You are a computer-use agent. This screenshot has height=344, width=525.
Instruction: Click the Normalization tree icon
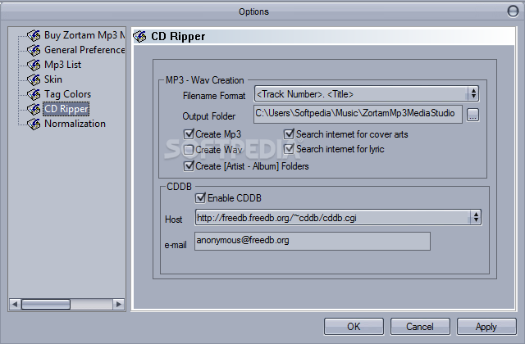[x=34, y=124]
